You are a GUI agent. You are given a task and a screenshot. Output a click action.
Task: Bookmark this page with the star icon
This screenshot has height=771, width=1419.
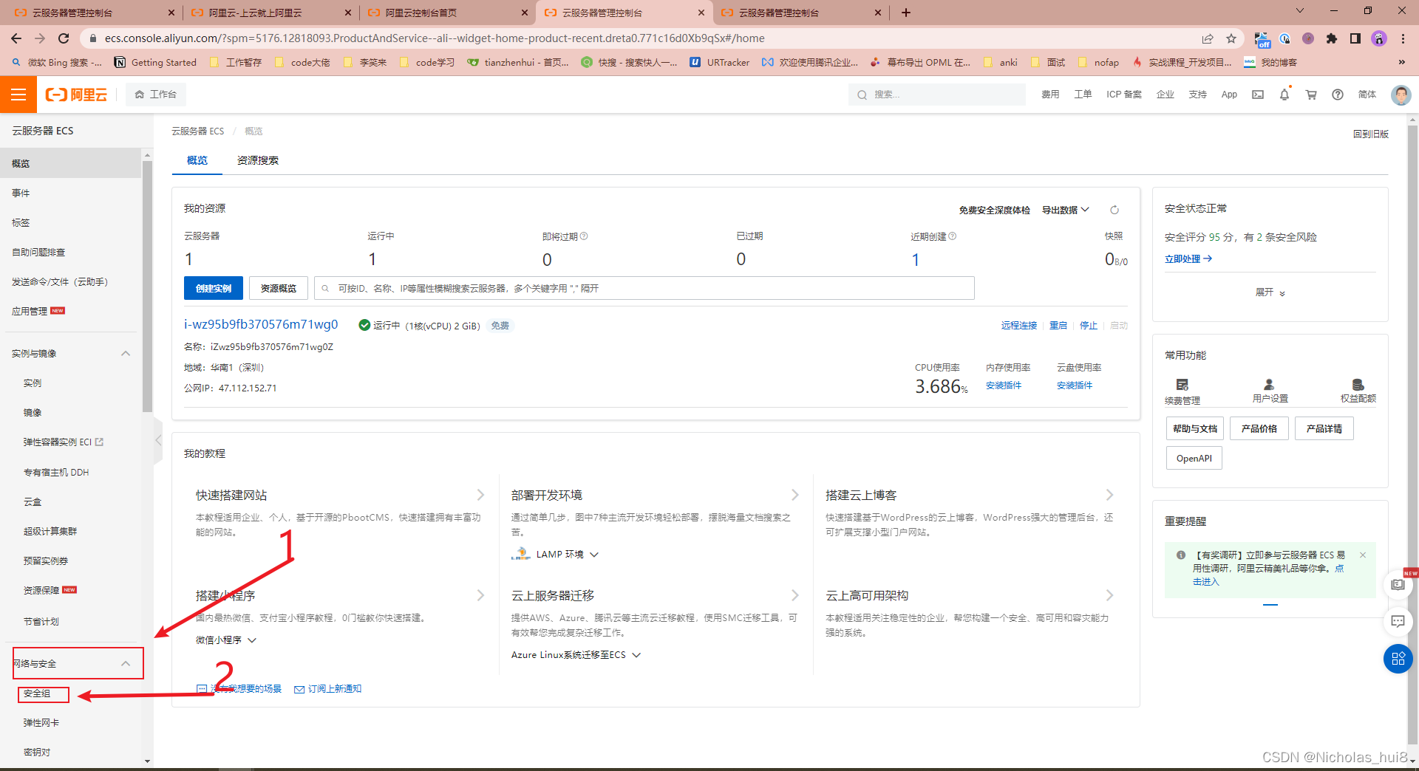click(x=1231, y=38)
